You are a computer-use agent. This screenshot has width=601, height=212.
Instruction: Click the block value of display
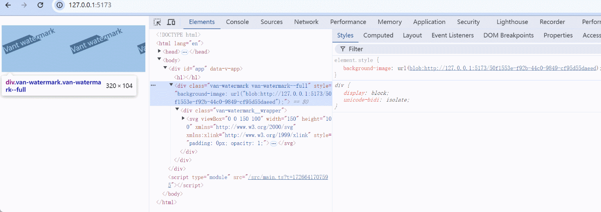coord(379,93)
